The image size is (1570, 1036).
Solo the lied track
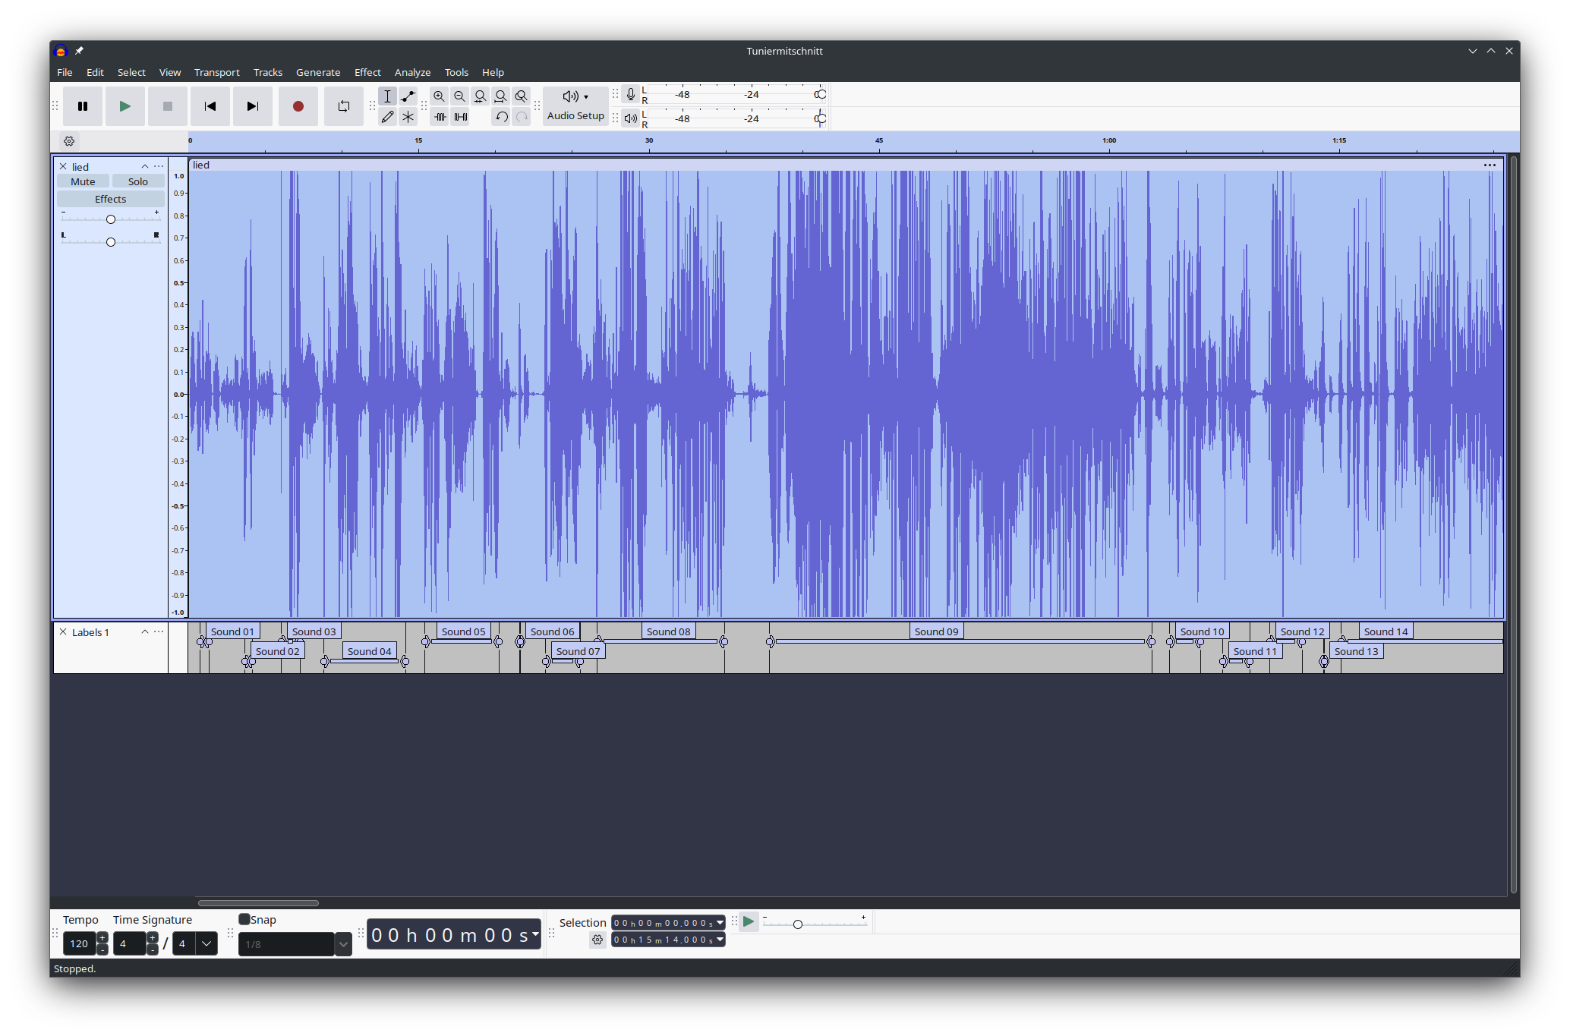(137, 181)
